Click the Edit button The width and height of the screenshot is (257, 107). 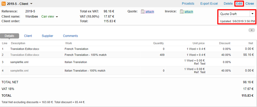click(x=239, y=4)
